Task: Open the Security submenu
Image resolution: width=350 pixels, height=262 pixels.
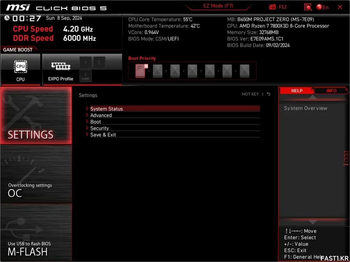Action: [x=99, y=128]
